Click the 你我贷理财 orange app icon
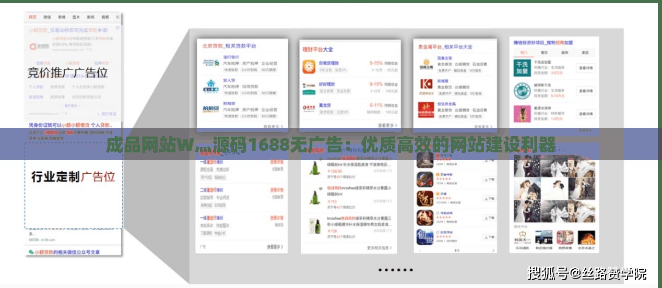Viewport: 662px width, 288px height. click(310, 66)
